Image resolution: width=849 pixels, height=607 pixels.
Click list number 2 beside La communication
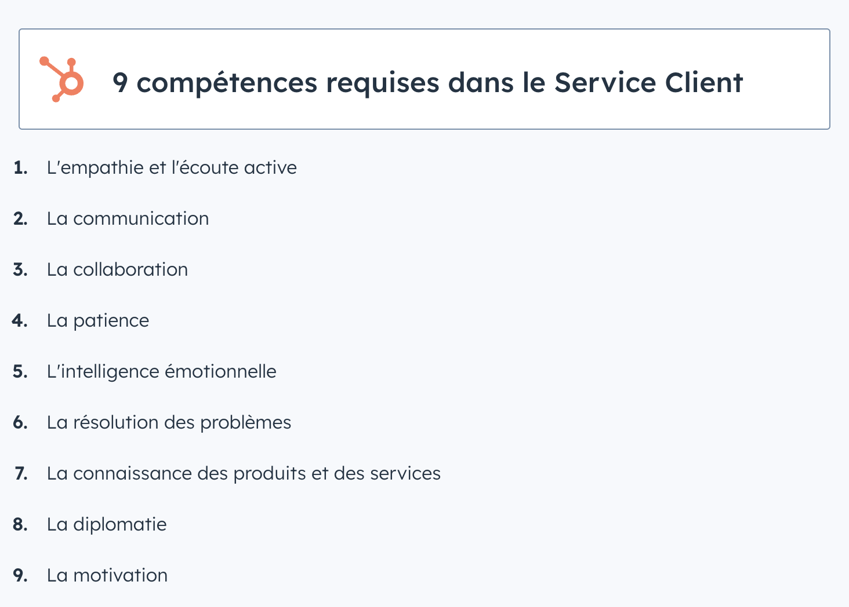click(20, 218)
